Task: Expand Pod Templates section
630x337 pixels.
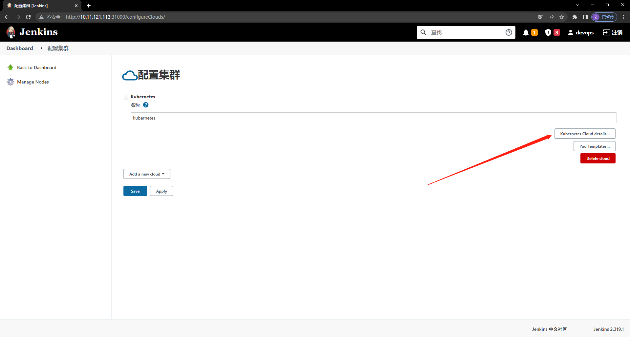Action: (x=594, y=146)
